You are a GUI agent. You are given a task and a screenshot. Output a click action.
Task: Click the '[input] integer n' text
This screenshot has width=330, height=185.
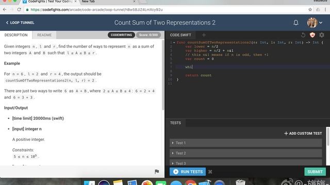(x=27, y=129)
